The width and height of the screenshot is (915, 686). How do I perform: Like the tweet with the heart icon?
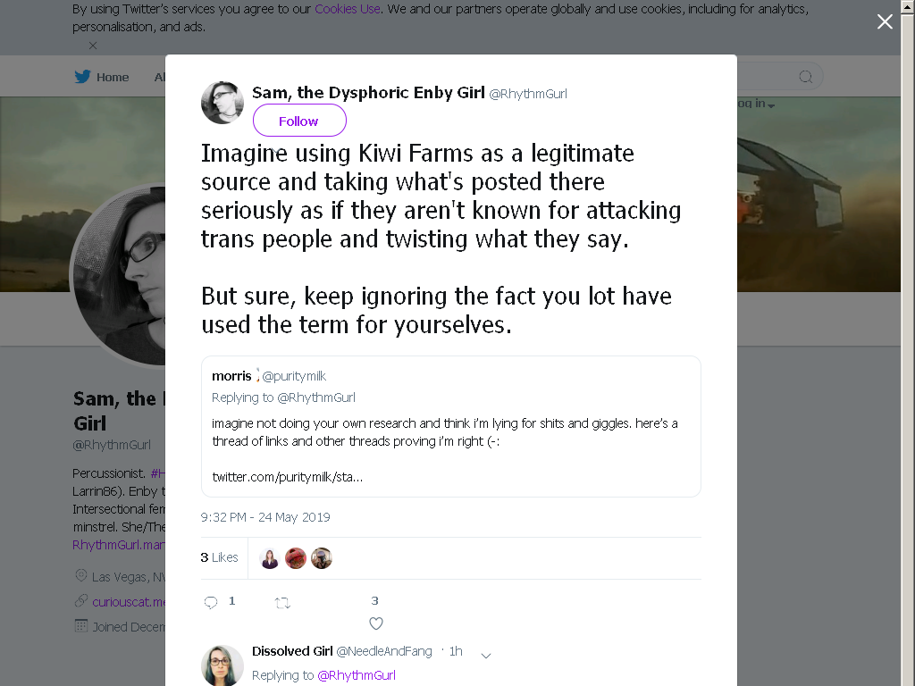point(376,623)
